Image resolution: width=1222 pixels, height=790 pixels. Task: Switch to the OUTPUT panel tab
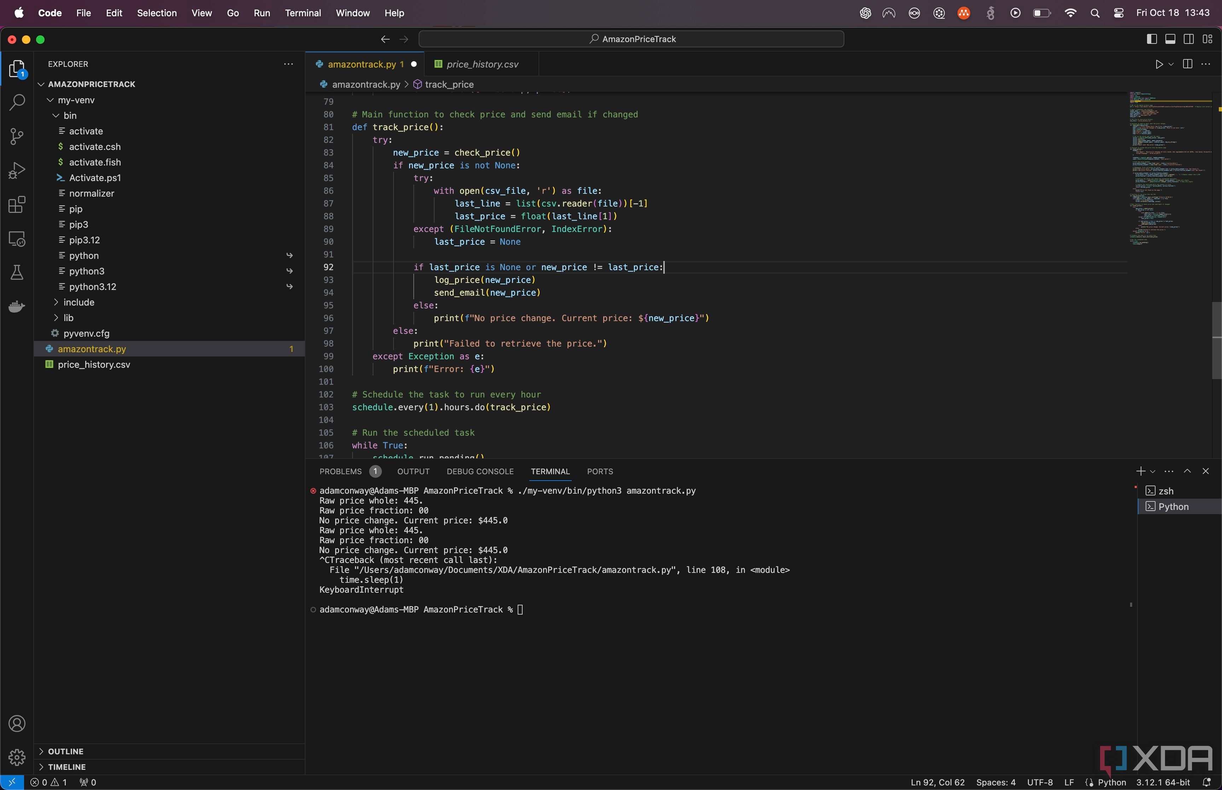click(x=413, y=471)
